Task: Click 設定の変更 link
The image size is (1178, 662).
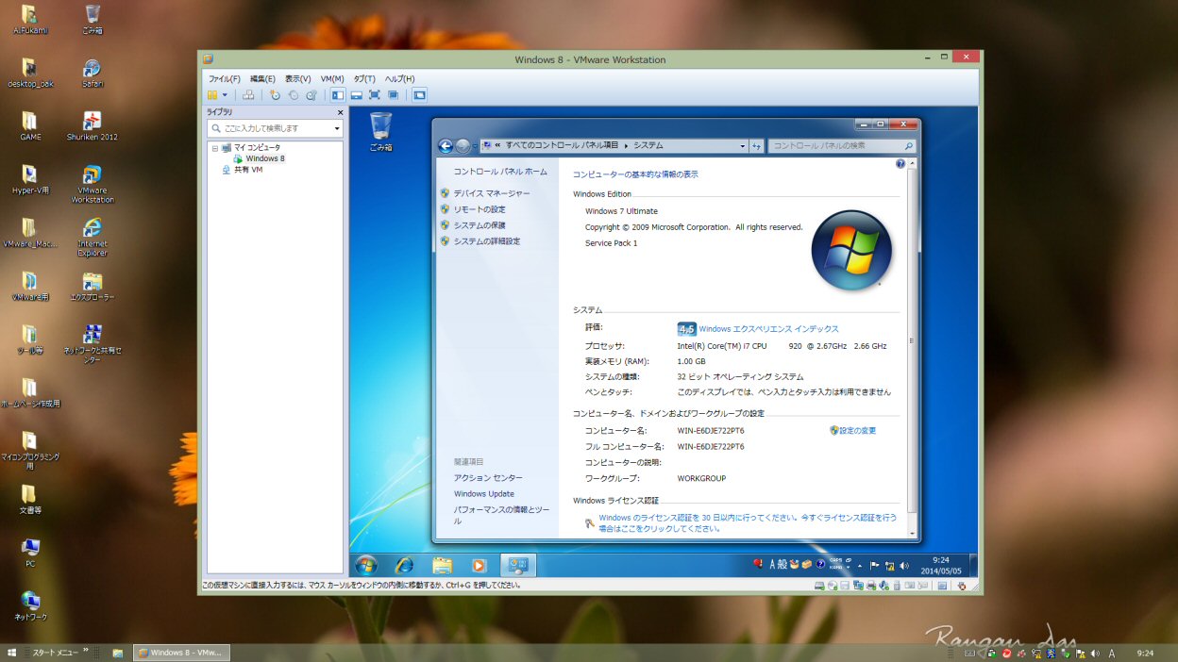Action: [x=858, y=431]
